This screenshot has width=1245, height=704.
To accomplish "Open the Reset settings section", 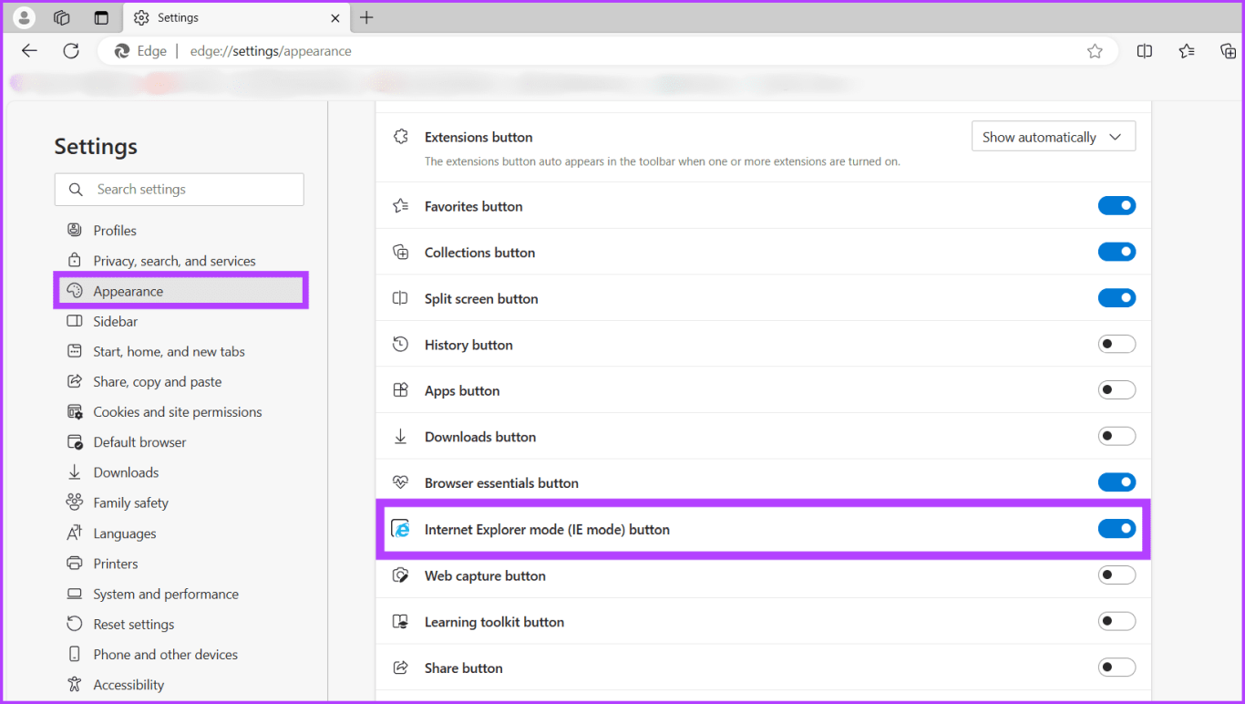I will point(133,625).
